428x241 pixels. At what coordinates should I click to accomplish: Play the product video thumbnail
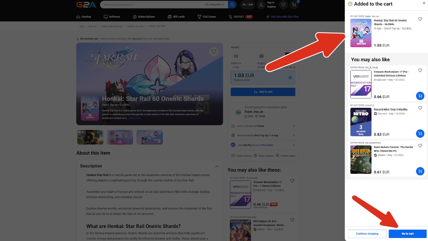(x=89, y=137)
